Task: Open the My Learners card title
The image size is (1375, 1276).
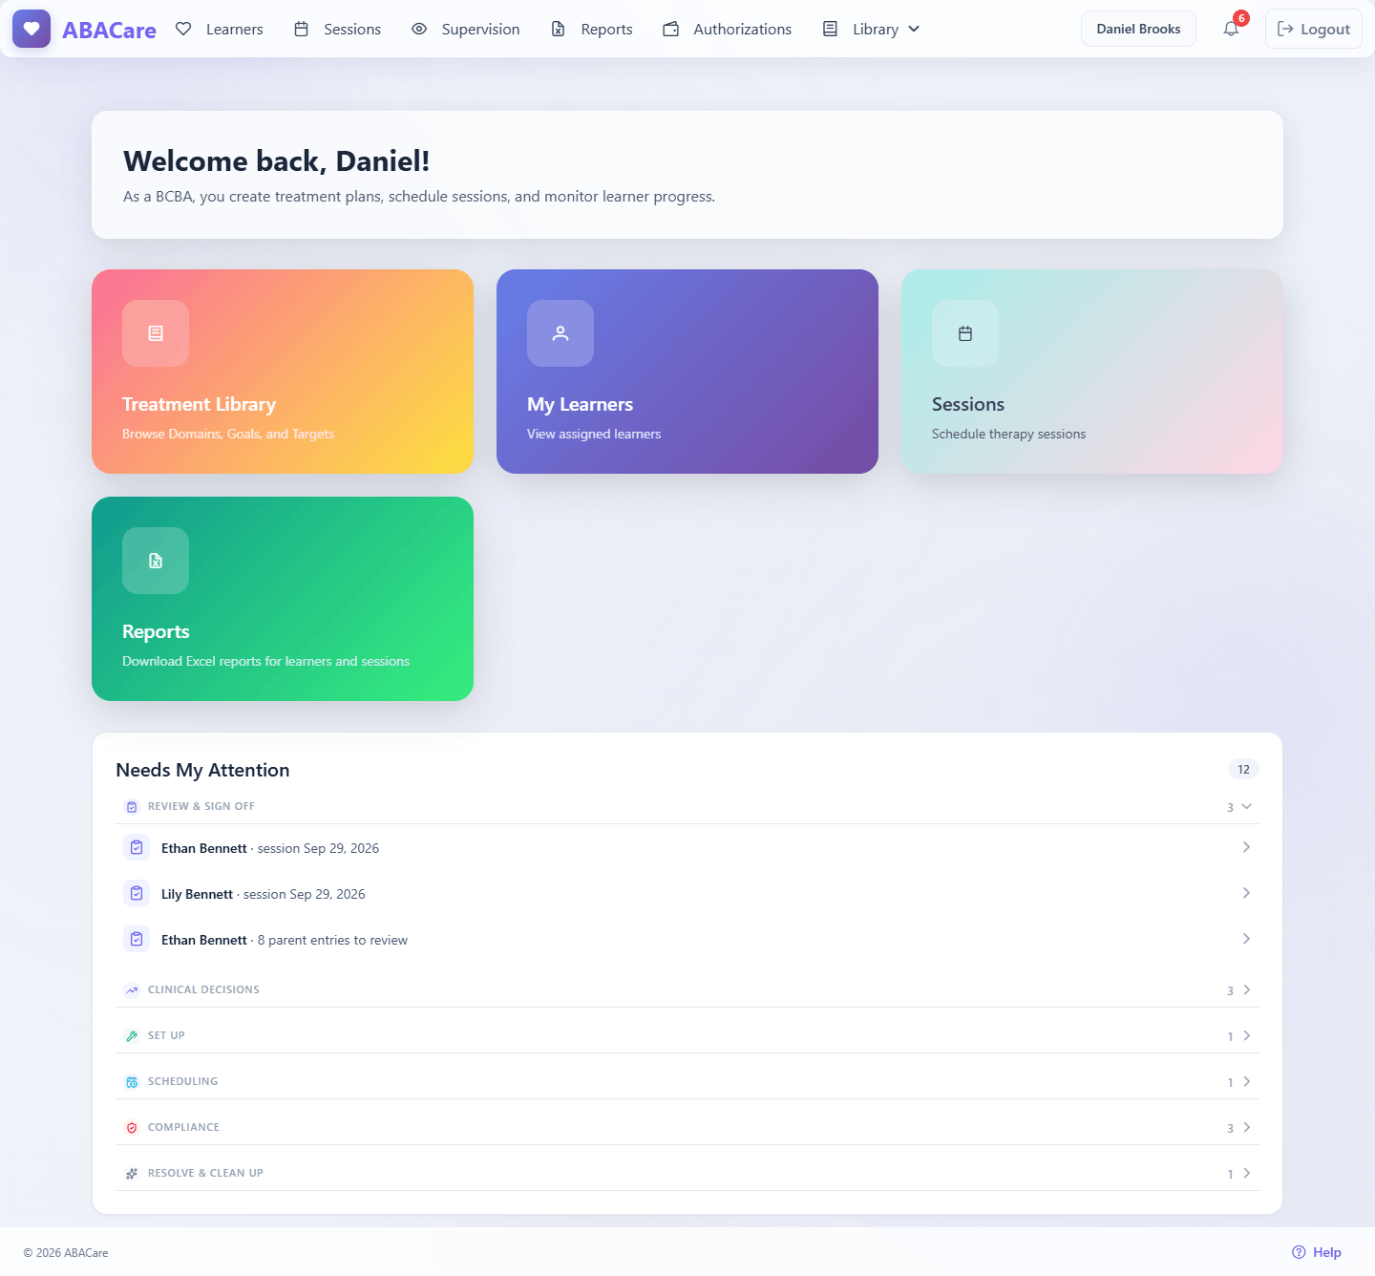Action: click(x=580, y=404)
